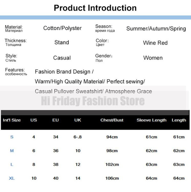Viewport: 191px width, 192px height.
Task: Select the size M row label
Action: tap(12, 151)
